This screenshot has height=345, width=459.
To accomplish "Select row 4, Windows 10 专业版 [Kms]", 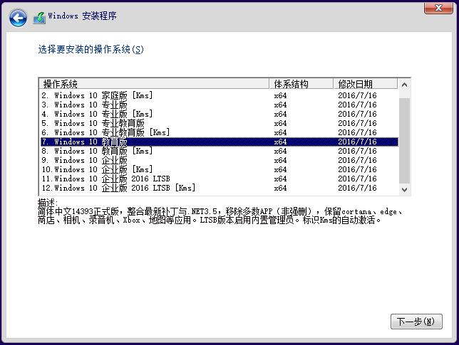I will tap(220, 114).
